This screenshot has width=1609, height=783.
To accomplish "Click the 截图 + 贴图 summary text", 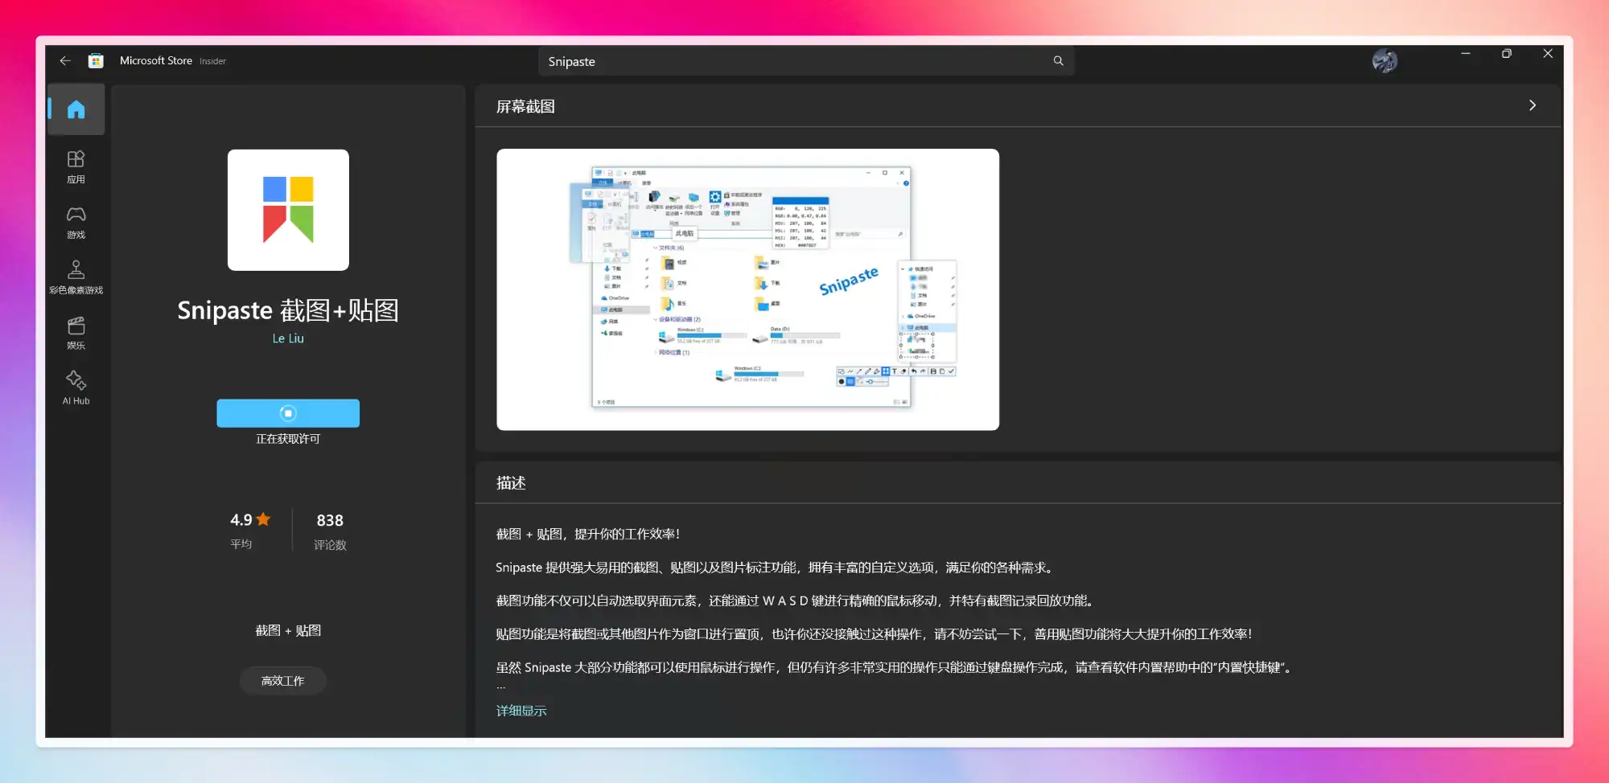I will tap(288, 630).
